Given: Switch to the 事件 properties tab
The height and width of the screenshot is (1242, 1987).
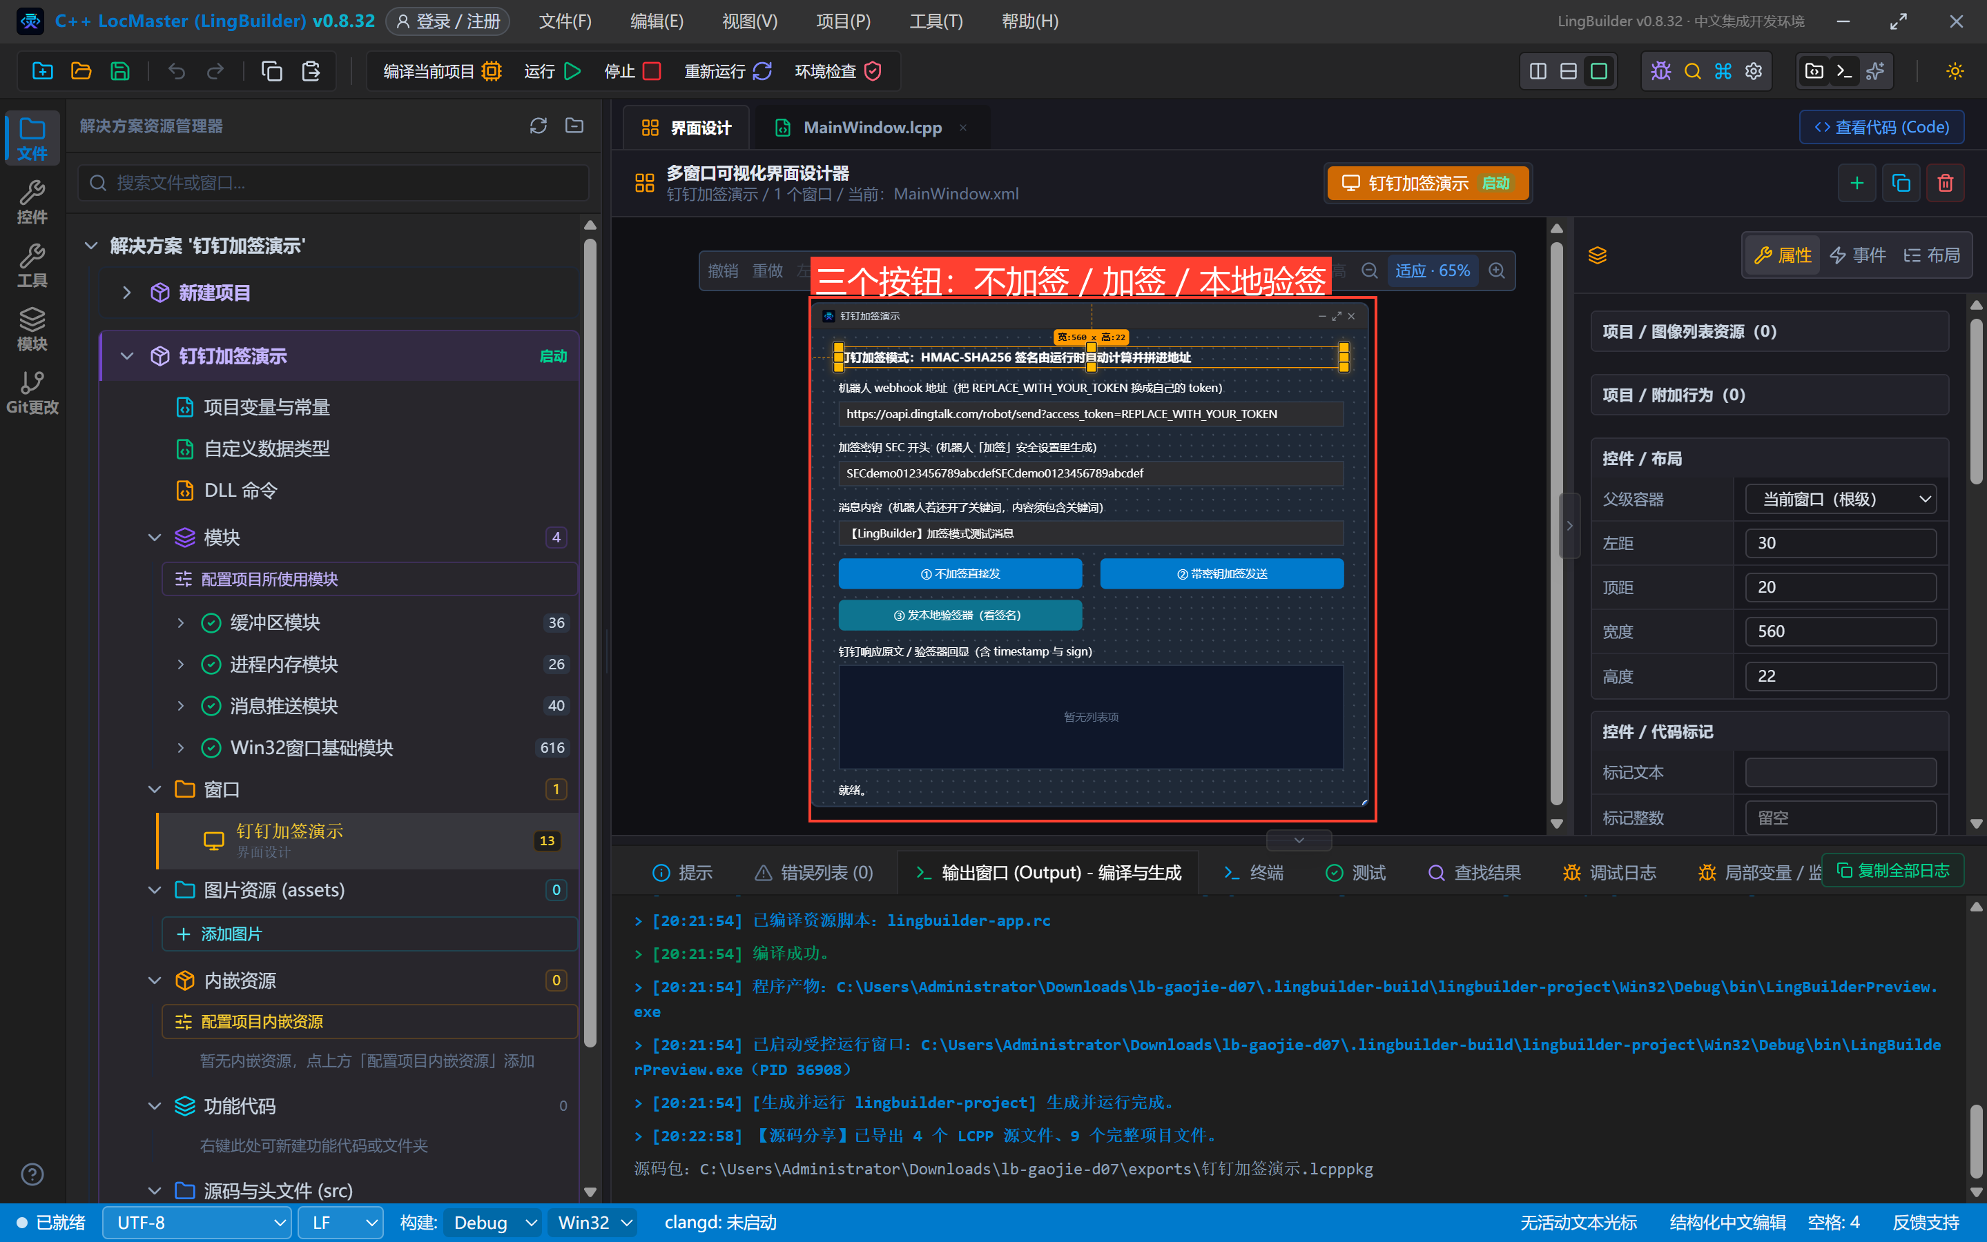Looking at the screenshot, I should point(1857,255).
